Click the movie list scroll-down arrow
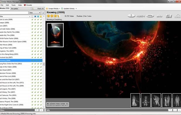The height and width of the screenshot is (115, 181). click(x=44, y=107)
